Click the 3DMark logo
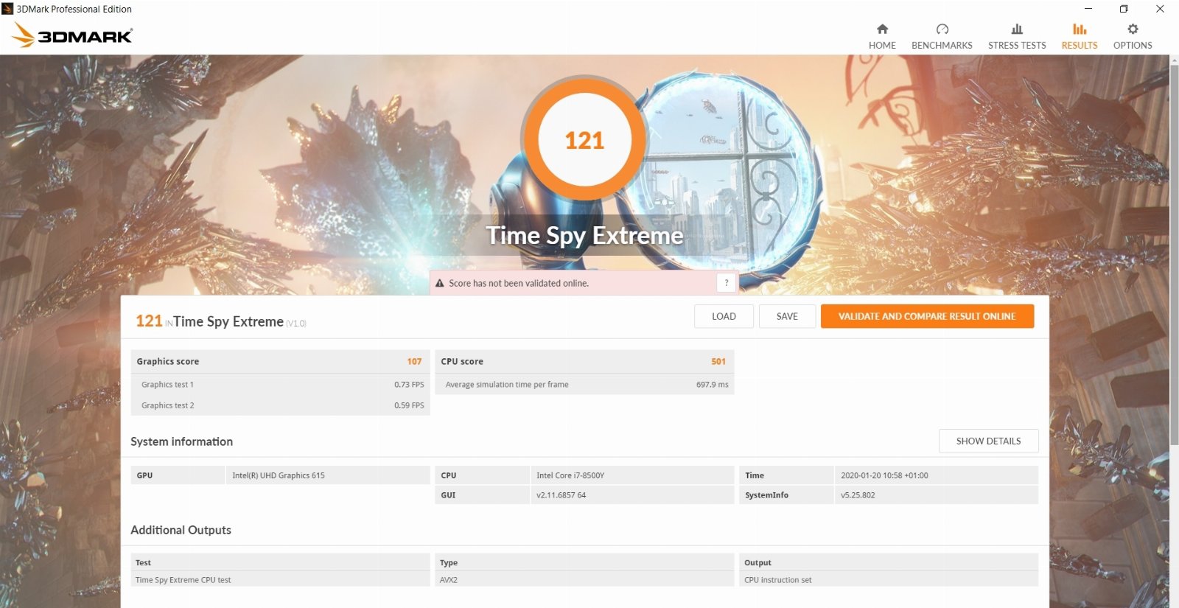The width and height of the screenshot is (1179, 608). click(72, 35)
